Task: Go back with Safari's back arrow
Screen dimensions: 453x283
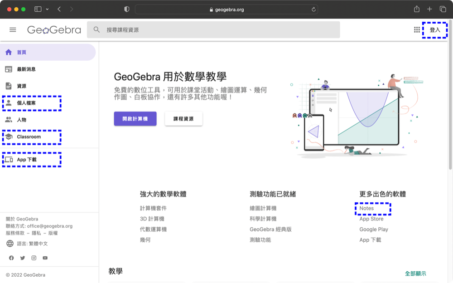Action: (x=59, y=9)
